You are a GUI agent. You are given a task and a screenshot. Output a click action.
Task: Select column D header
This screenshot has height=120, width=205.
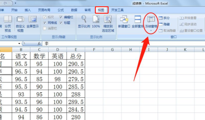pyautogui.click(x=58, y=50)
